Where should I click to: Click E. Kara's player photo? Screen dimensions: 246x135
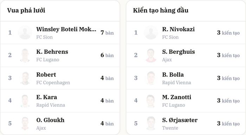click(x=25, y=101)
